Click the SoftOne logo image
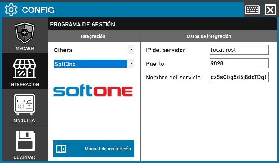The image size is (279, 163). pos(93,91)
